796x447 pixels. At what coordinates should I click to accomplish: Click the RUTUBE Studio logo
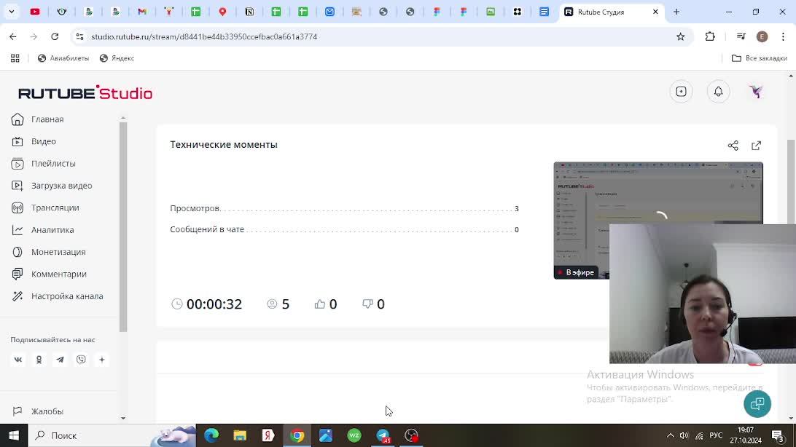[x=85, y=92]
